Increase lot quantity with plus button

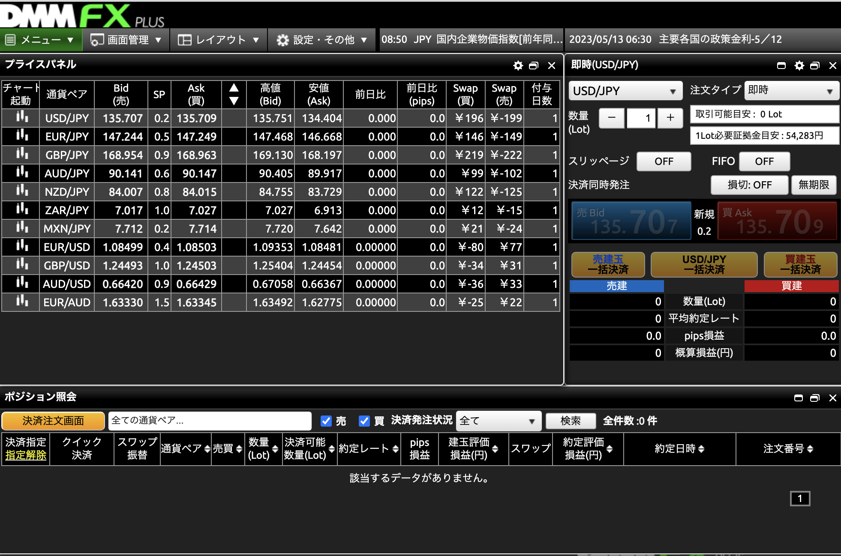click(x=670, y=118)
